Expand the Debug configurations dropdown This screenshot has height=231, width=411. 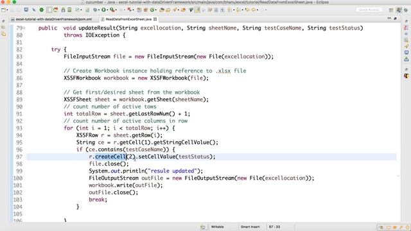98,10
